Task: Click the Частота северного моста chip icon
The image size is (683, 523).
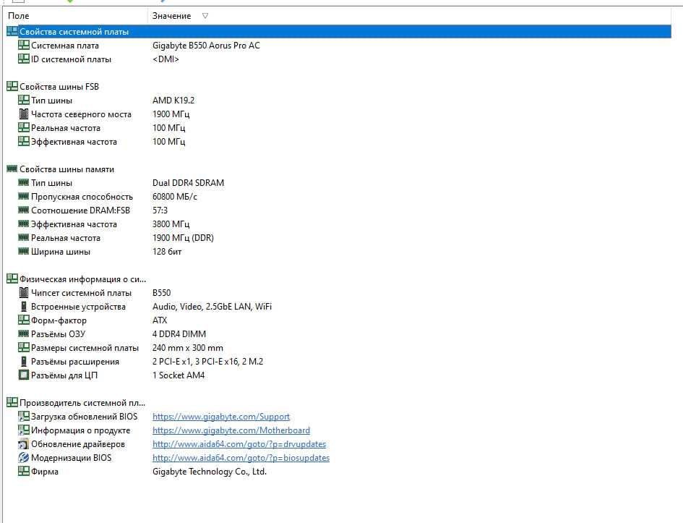Action: point(24,114)
